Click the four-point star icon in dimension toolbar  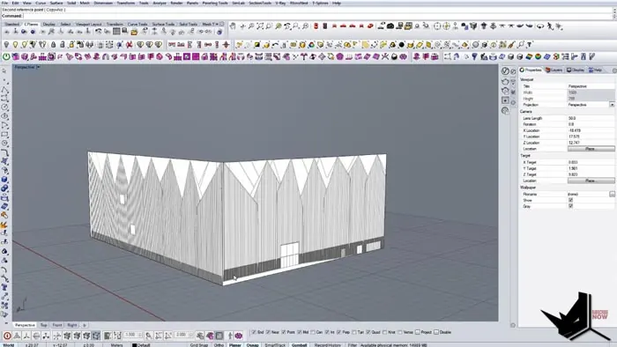tap(226, 45)
